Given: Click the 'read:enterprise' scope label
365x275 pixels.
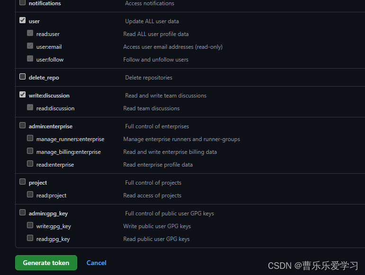Looking at the screenshot, I should click(x=55, y=165).
